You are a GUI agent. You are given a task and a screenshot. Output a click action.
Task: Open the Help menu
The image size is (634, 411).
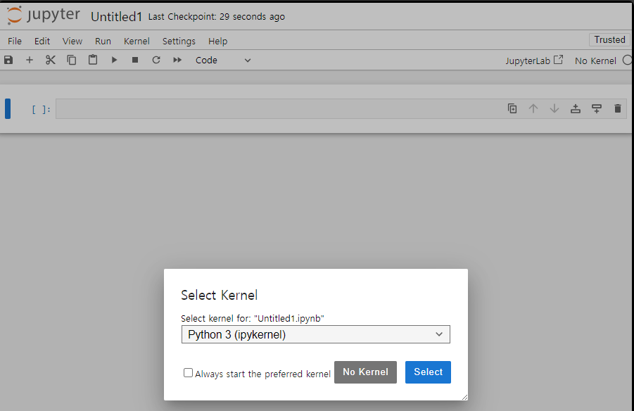click(218, 42)
